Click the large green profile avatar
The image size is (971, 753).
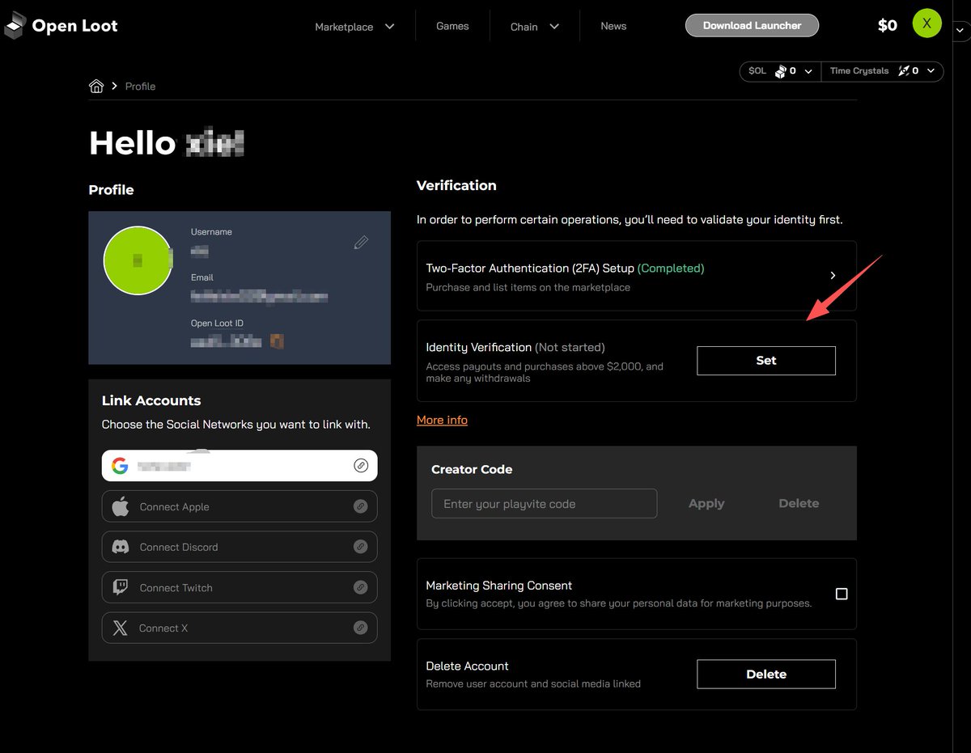click(138, 260)
